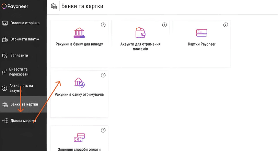Select Банки та картки sidebar item
The width and height of the screenshot is (278, 151).
(x=24, y=104)
